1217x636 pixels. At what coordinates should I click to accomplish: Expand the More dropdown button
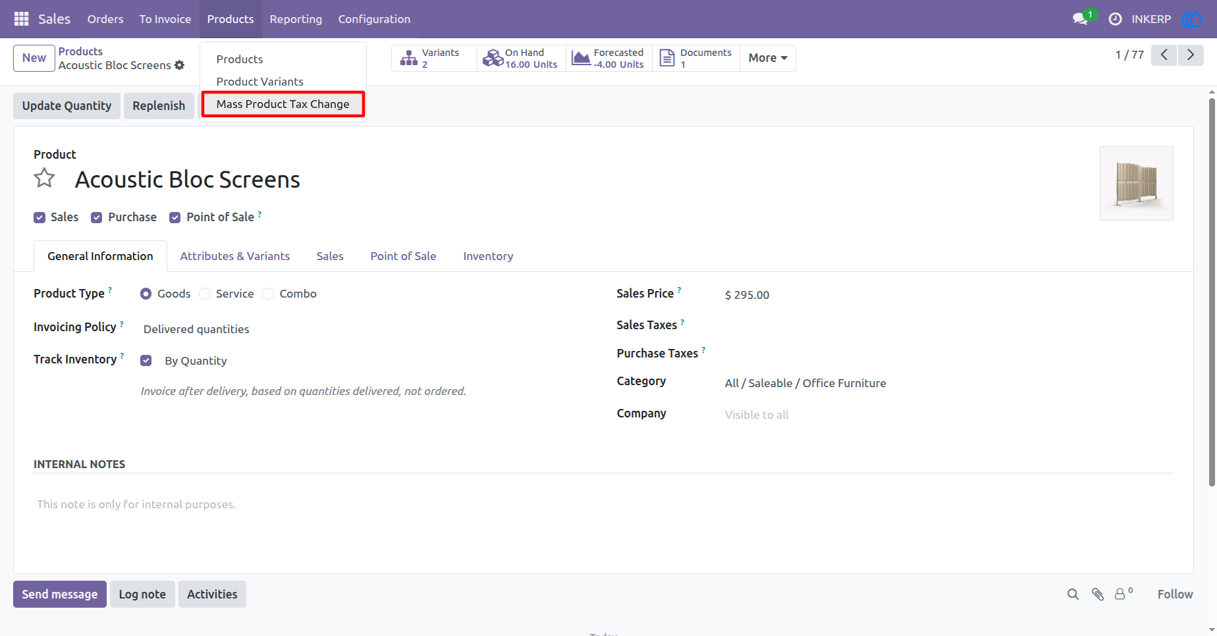click(768, 58)
